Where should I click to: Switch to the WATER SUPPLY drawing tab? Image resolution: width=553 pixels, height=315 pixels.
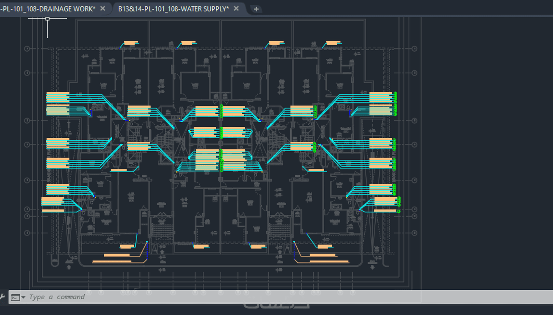[173, 9]
